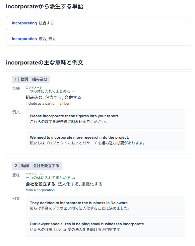The height and width of the screenshot is (246, 195).
Task: Select the example 'We need to incorporate more research'
Action: (x=79, y=137)
